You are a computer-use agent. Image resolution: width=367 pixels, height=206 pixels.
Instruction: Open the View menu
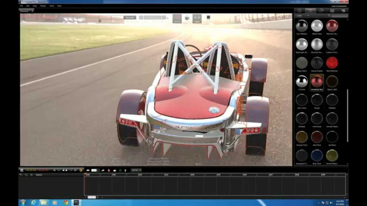click(35, 6)
